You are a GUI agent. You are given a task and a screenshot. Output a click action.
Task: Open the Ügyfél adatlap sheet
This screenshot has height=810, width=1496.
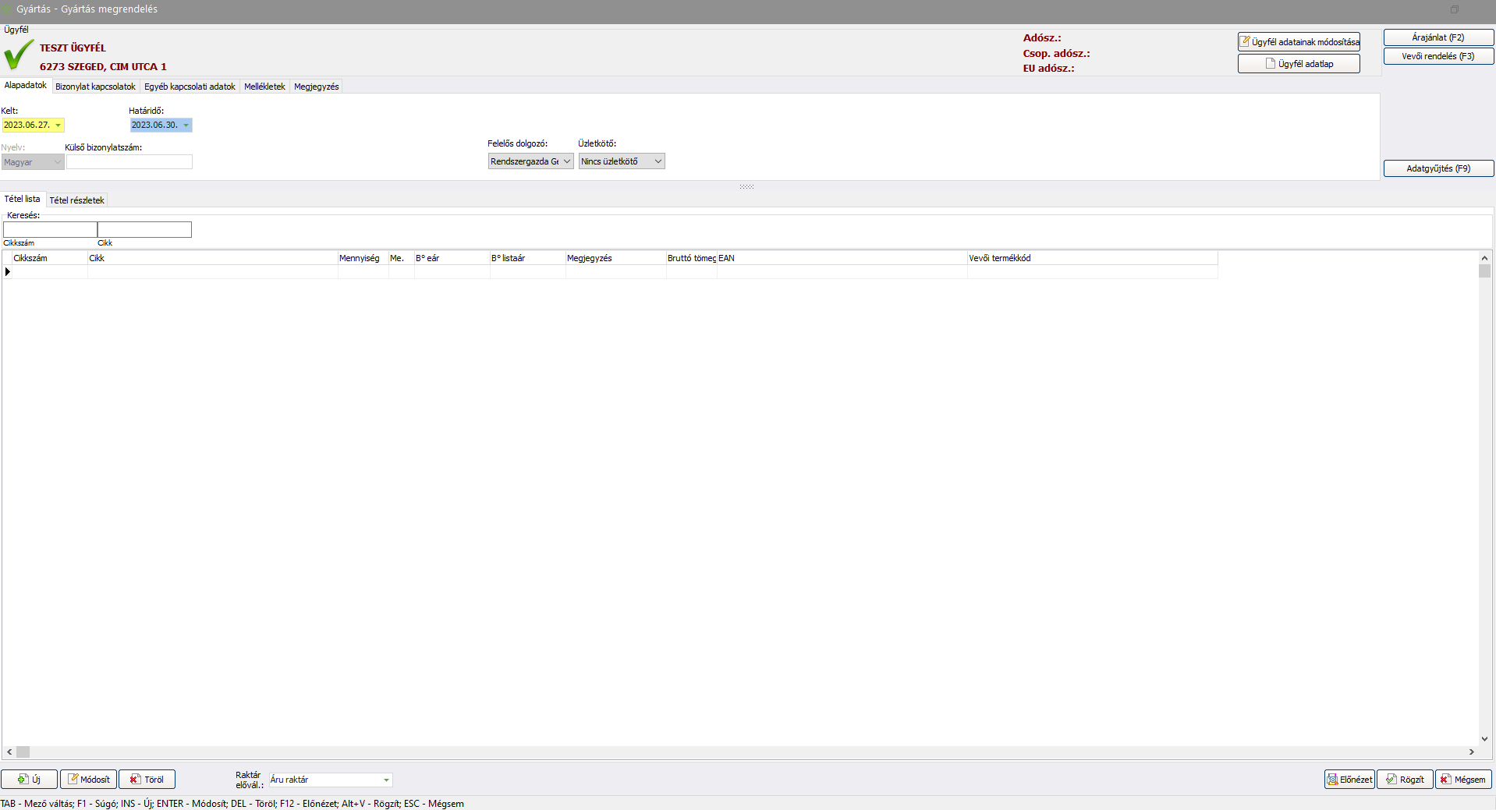1298,64
